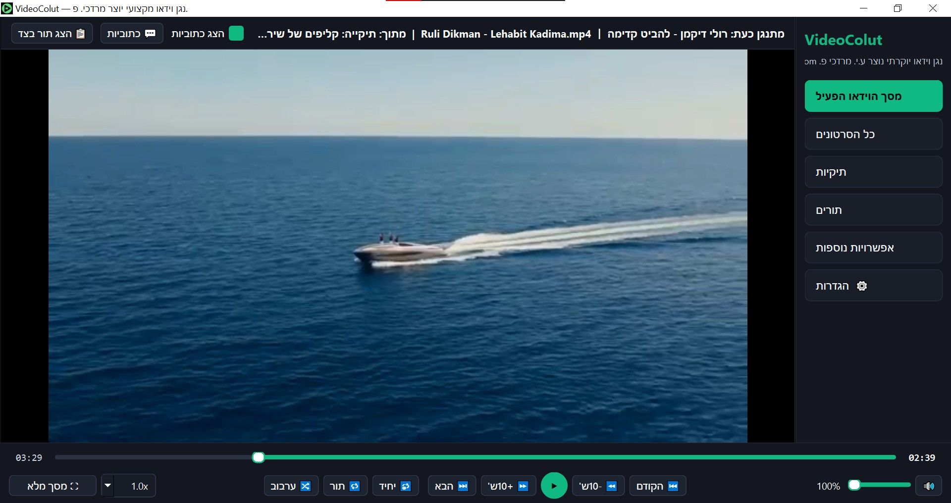The height and width of the screenshot is (503, 951).
Task: Click the now playing file name Ruli Dikman text
Action: (x=506, y=34)
